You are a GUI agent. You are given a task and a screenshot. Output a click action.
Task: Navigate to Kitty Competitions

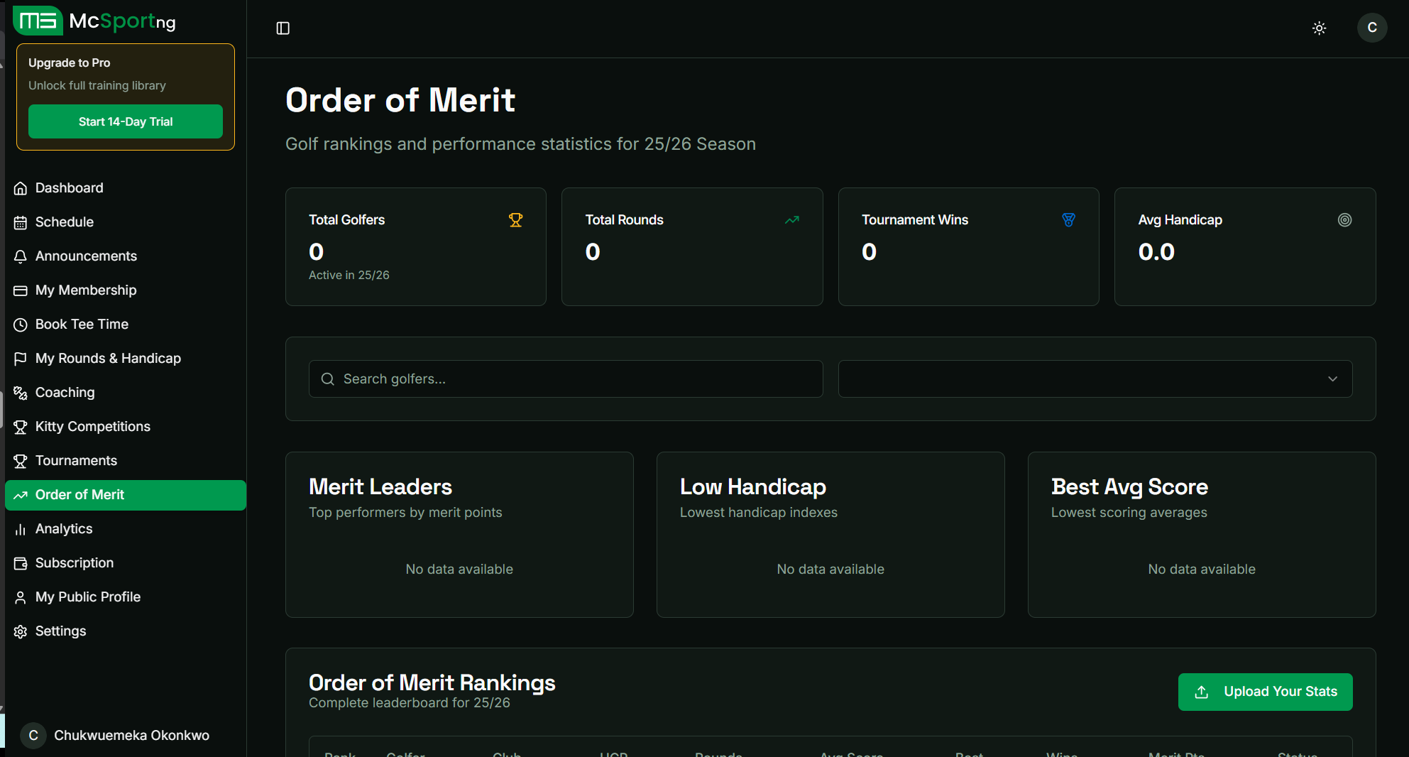pyautogui.click(x=92, y=426)
